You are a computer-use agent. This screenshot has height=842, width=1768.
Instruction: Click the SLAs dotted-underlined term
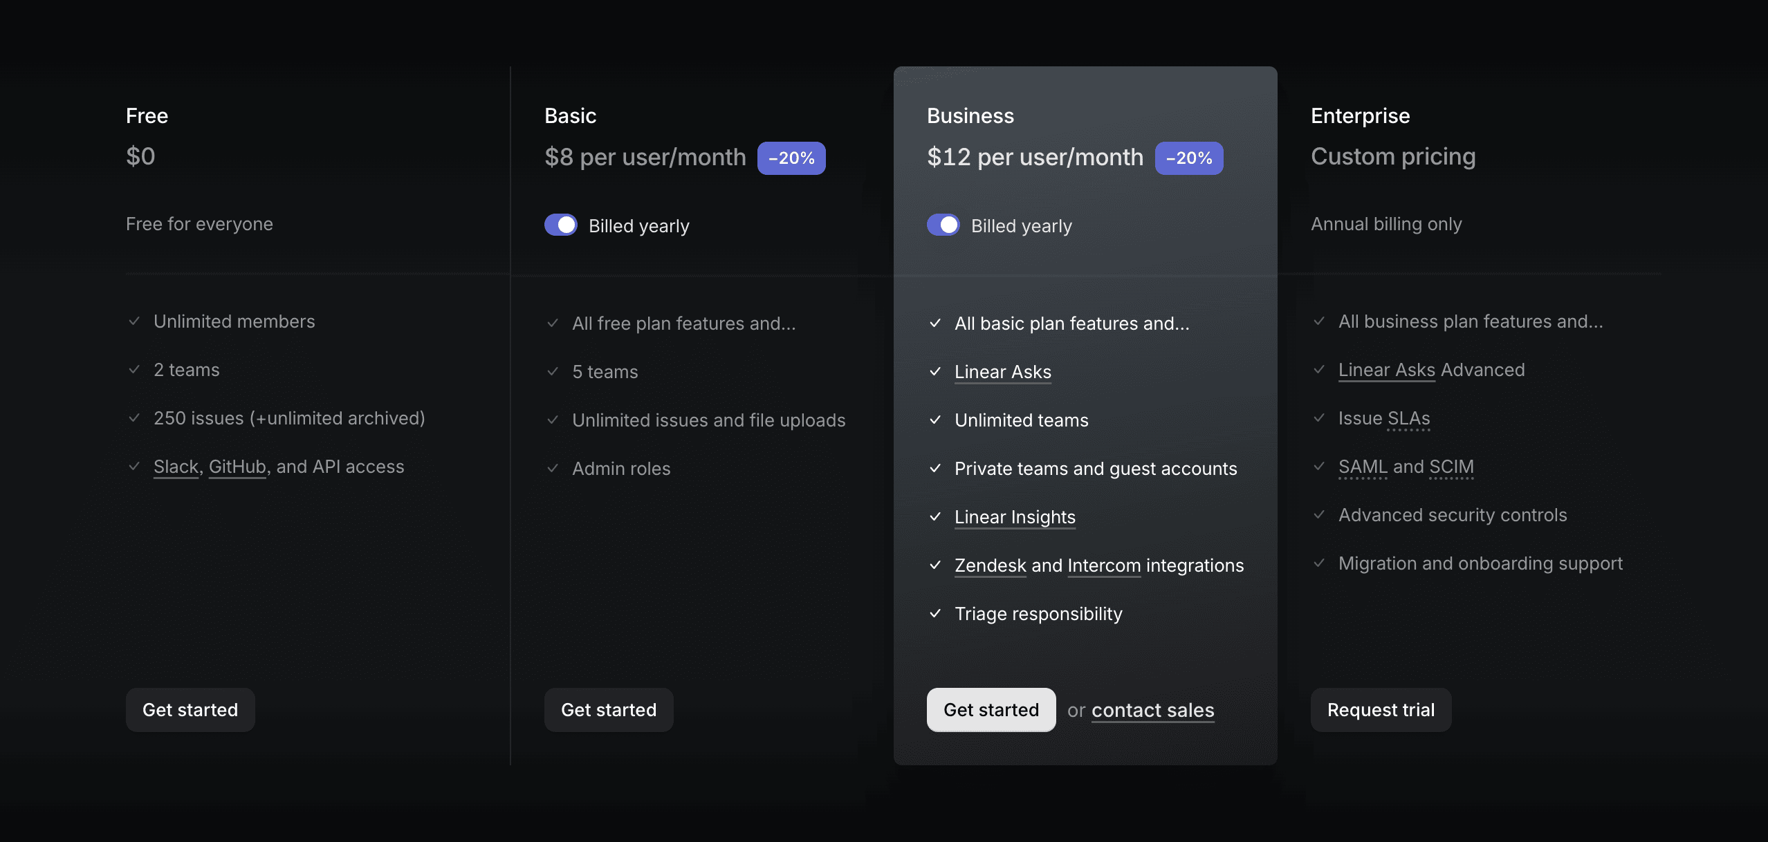point(1408,419)
